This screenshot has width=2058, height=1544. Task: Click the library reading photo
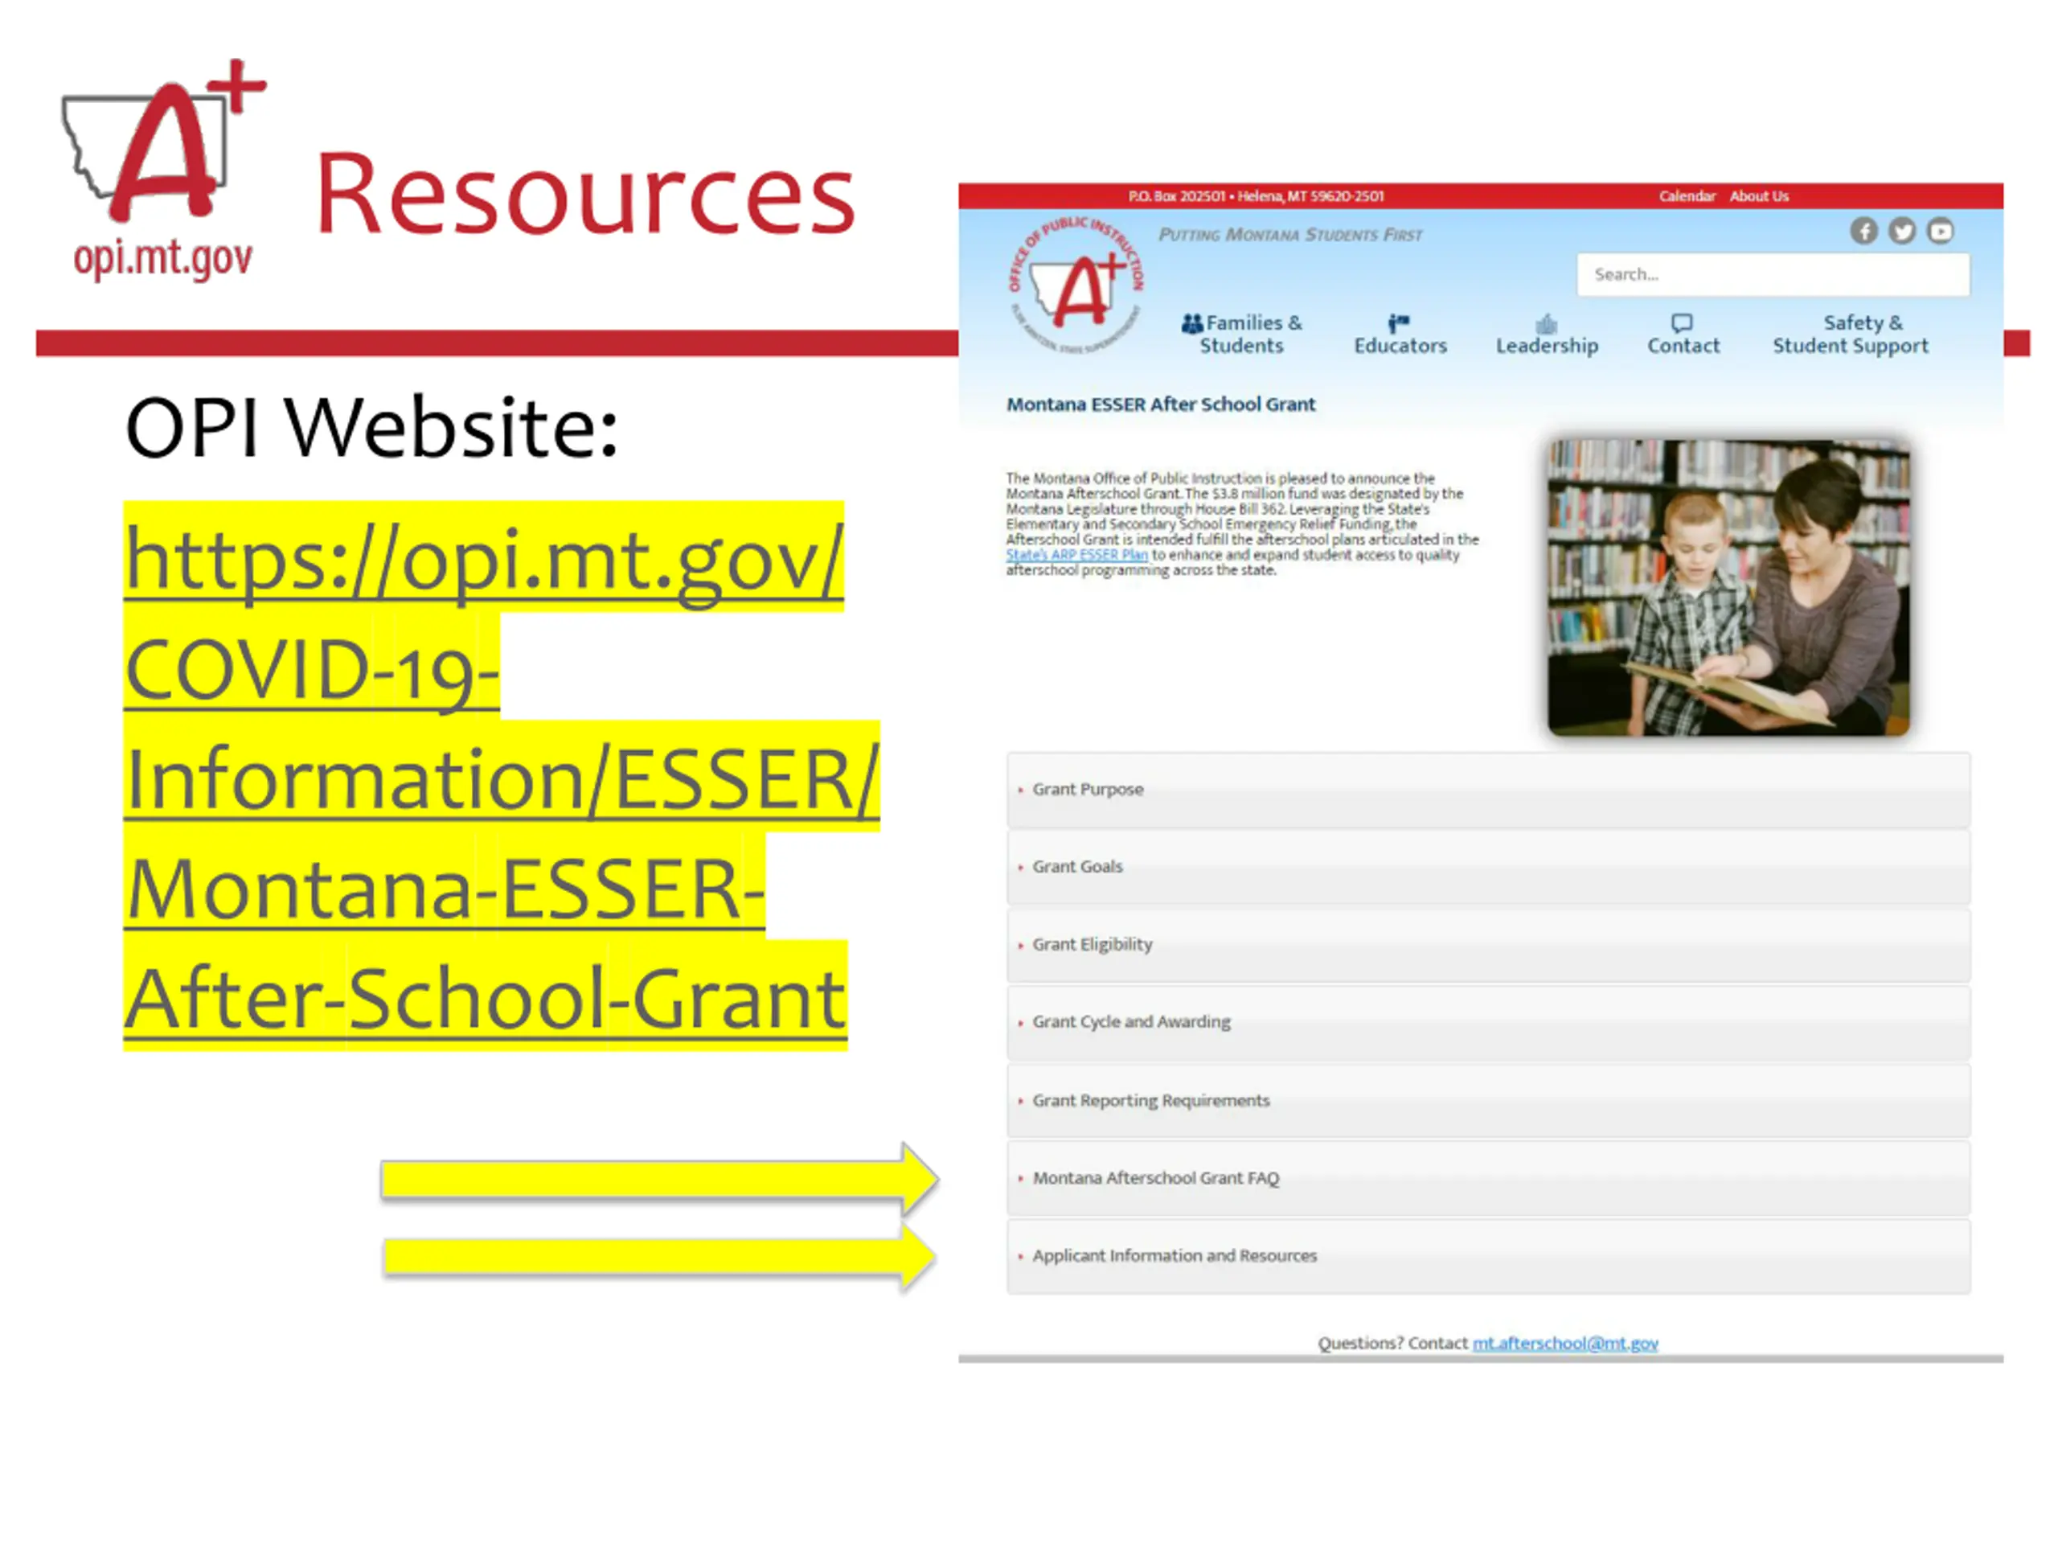[1728, 587]
